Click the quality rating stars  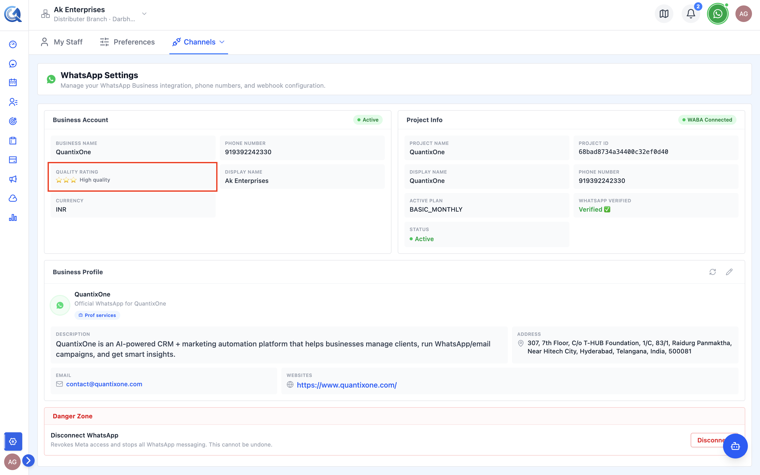click(66, 180)
